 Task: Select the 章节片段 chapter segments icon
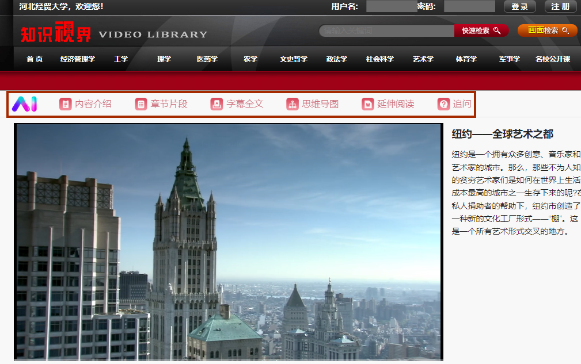tap(141, 104)
